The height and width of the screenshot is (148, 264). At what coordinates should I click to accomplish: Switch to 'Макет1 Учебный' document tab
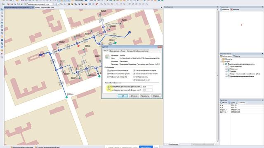click(x=45, y=7)
